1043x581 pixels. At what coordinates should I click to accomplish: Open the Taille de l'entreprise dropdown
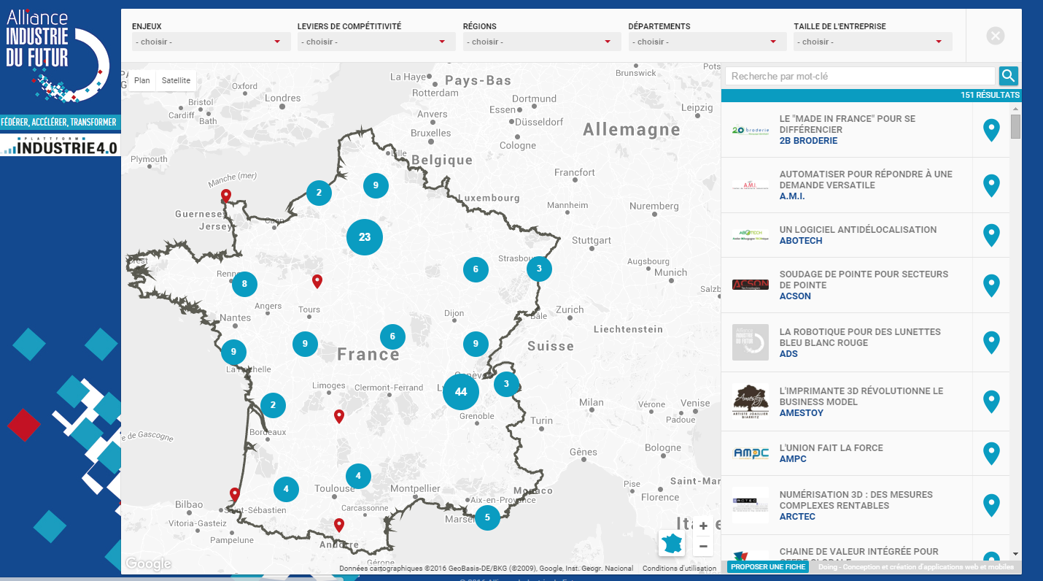coord(873,42)
